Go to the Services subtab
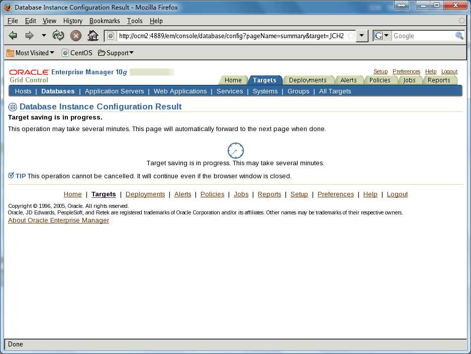Image resolution: width=471 pixels, height=354 pixels. click(230, 91)
